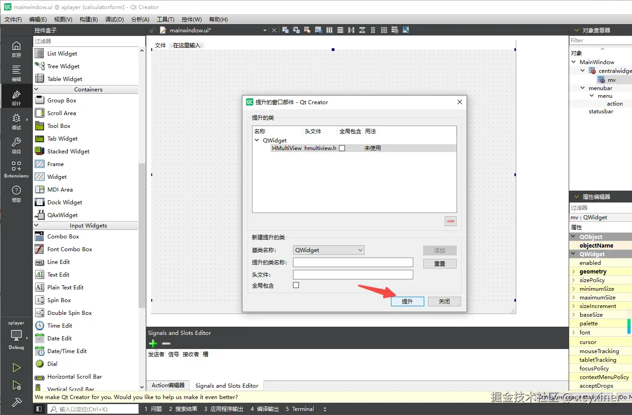Click the object inspector Filter field

pos(601,40)
